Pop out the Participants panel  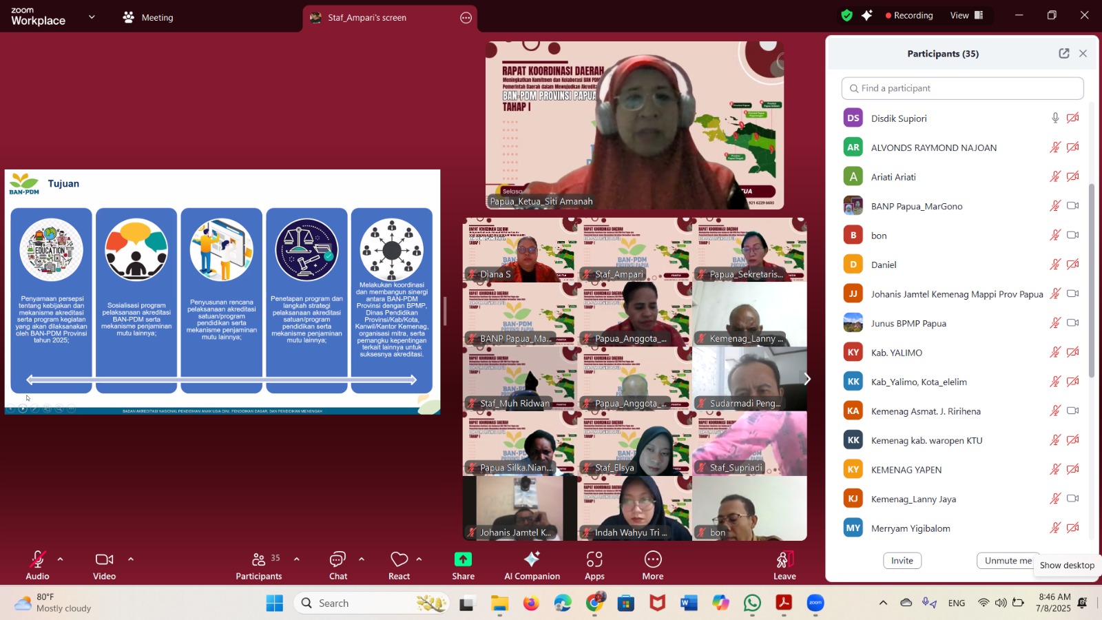pyautogui.click(x=1063, y=54)
